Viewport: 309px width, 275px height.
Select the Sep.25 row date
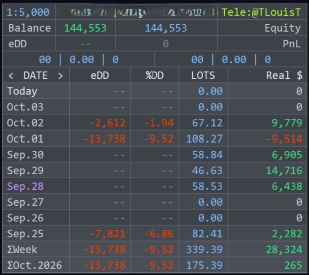[25, 234]
